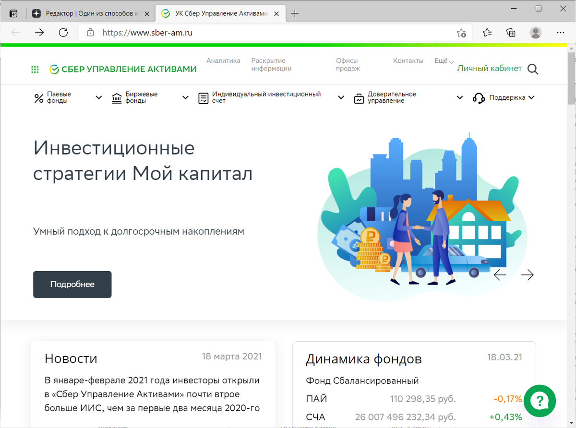The image size is (576, 428).
Task: Click the Инвестиционные стратегии Мой капитал headline
Action: (x=143, y=161)
